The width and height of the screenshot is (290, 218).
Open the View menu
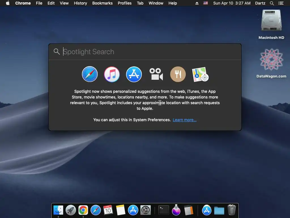point(64,3)
